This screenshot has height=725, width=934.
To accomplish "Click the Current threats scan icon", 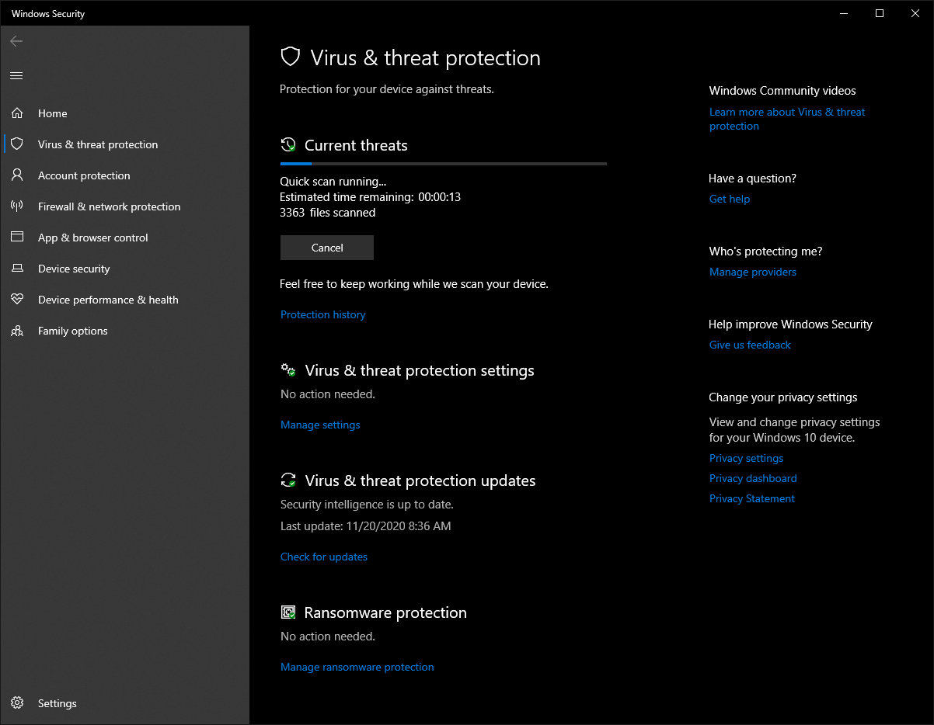I will pos(288,144).
